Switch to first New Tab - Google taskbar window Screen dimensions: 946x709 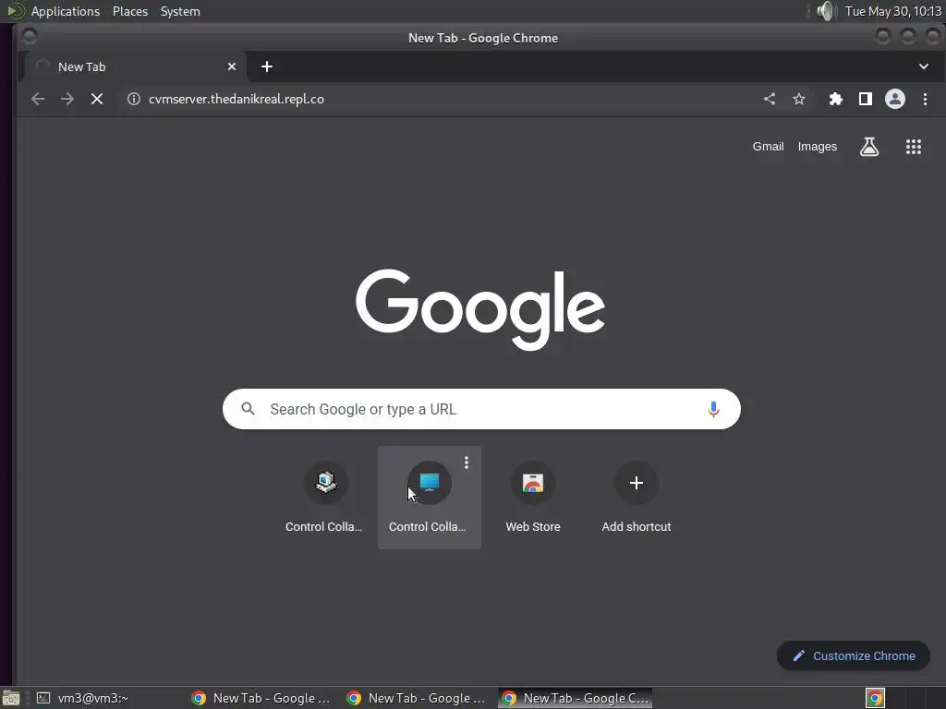click(261, 698)
